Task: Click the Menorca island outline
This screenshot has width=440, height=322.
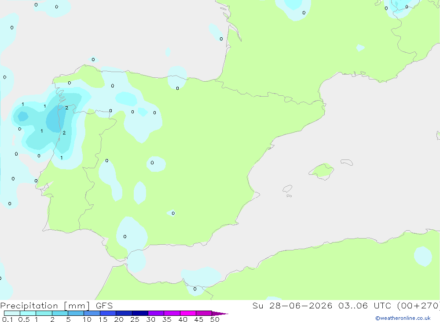Action: pyautogui.click(x=347, y=162)
